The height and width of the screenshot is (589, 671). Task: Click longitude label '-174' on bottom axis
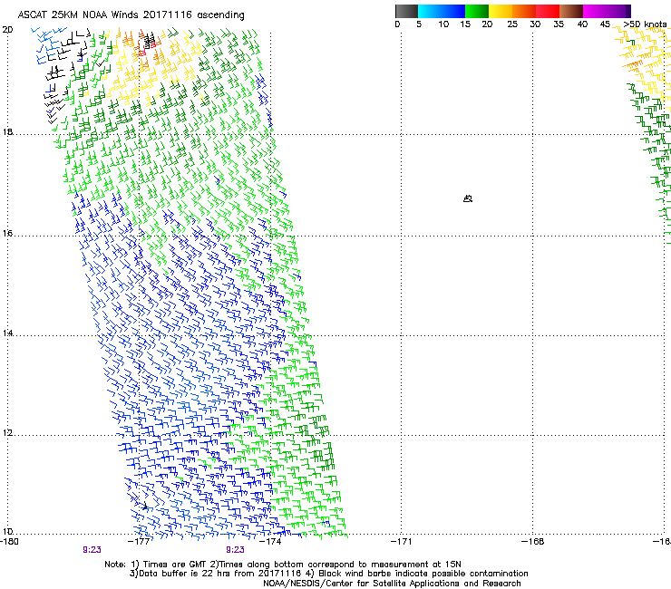coord(270,542)
